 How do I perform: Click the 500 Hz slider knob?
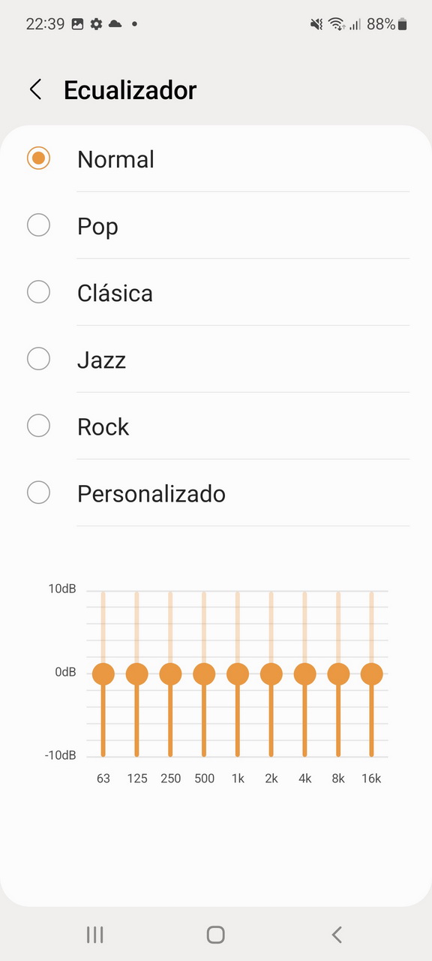click(204, 673)
